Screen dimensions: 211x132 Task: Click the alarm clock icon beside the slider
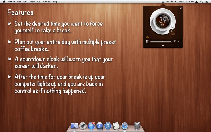coord(147,41)
